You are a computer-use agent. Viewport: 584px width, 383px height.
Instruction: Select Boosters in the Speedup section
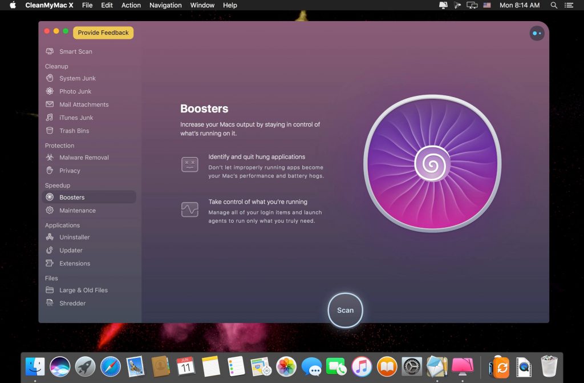pos(90,197)
